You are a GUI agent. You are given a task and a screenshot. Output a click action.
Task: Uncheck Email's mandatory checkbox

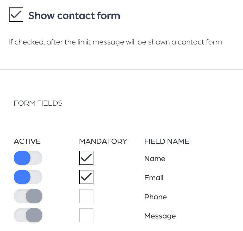pyautogui.click(x=86, y=177)
